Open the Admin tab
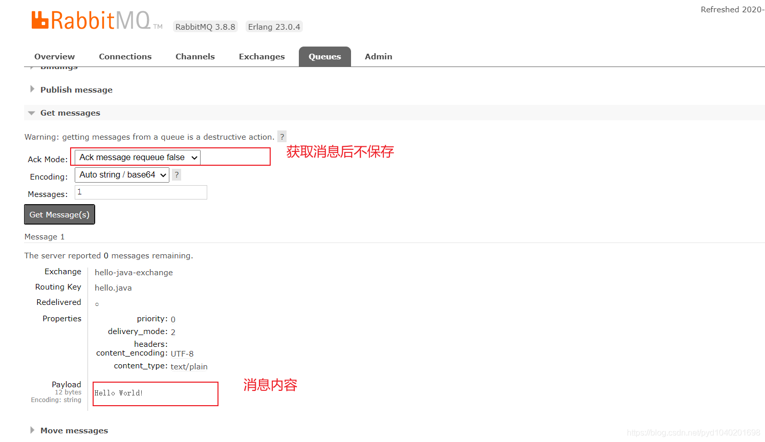 tap(379, 57)
